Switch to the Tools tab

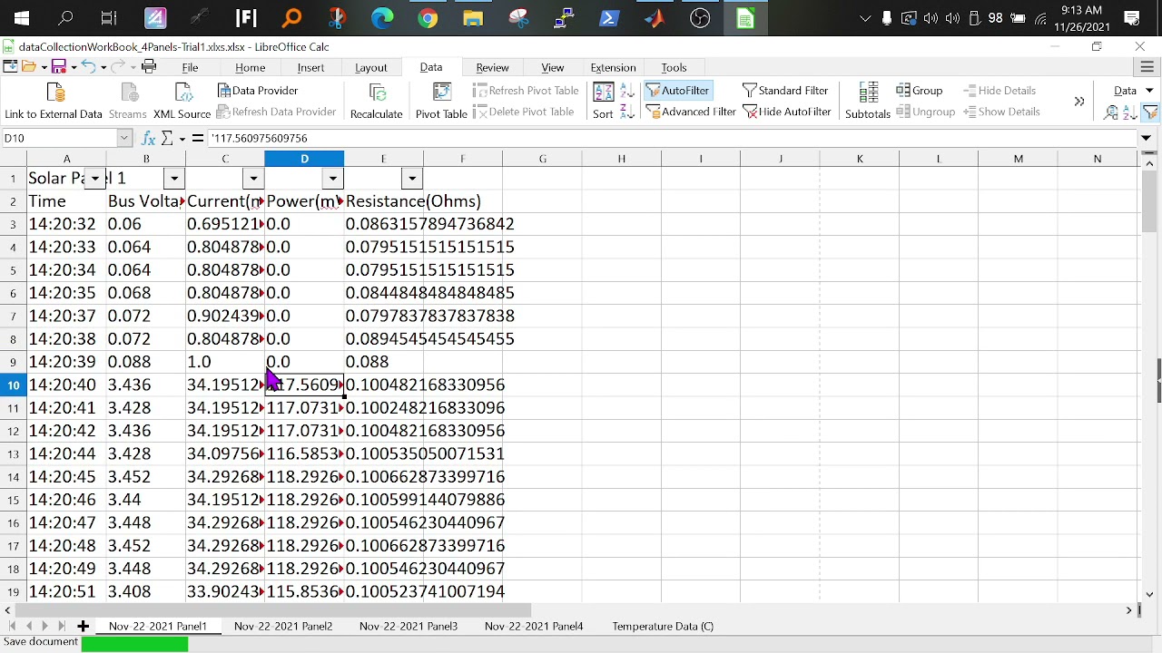pyautogui.click(x=674, y=67)
